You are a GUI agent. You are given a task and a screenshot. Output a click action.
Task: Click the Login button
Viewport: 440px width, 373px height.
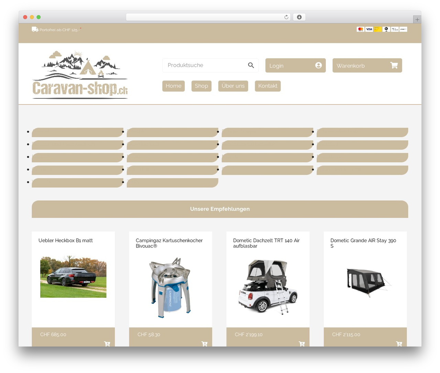pyautogui.click(x=296, y=65)
